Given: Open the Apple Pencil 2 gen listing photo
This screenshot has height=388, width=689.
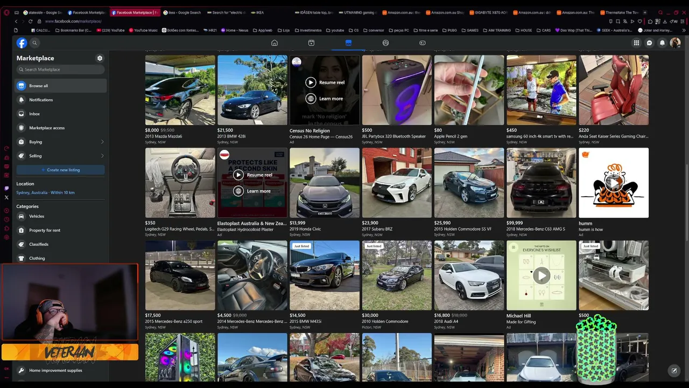Looking at the screenshot, I should click(469, 90).
